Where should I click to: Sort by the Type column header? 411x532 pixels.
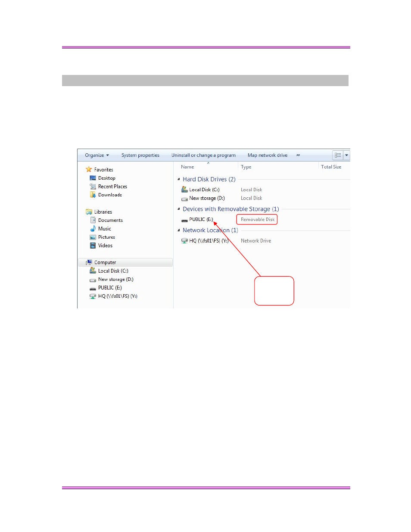point(246,167)
